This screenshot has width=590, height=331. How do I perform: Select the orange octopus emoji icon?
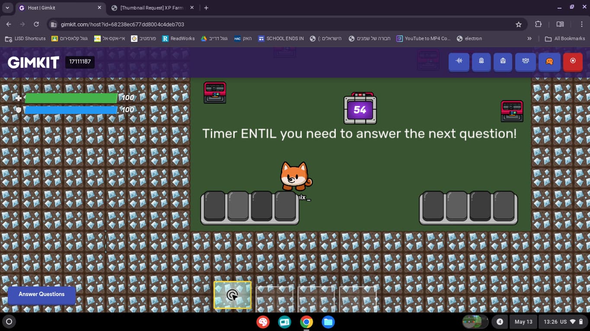[549, 62]
